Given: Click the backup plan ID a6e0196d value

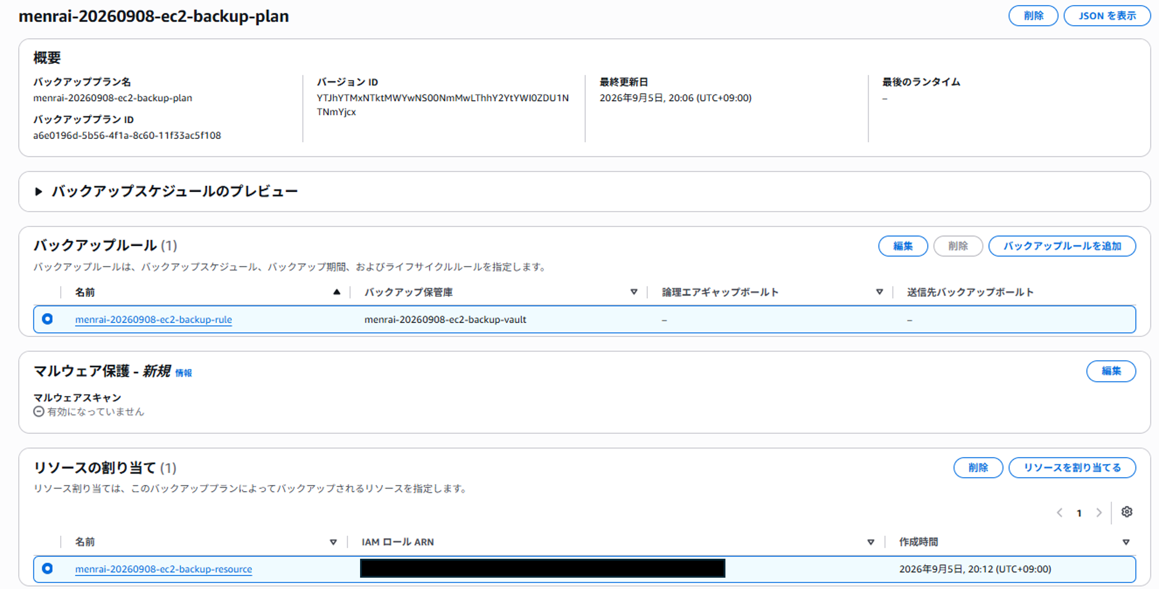Looking at the screenshot, I should pos(127,135).
